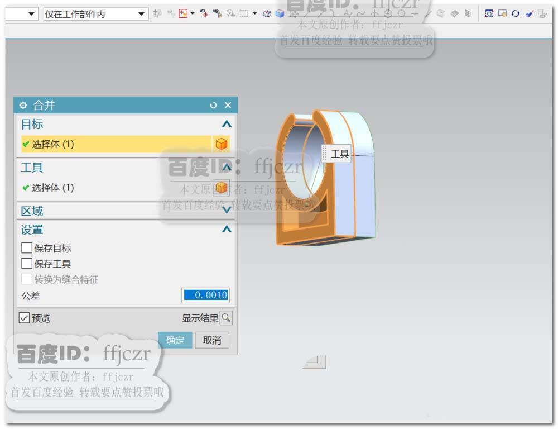Expand the 区域 section
The width and height of the screenshot is (558, 429).
225,211
